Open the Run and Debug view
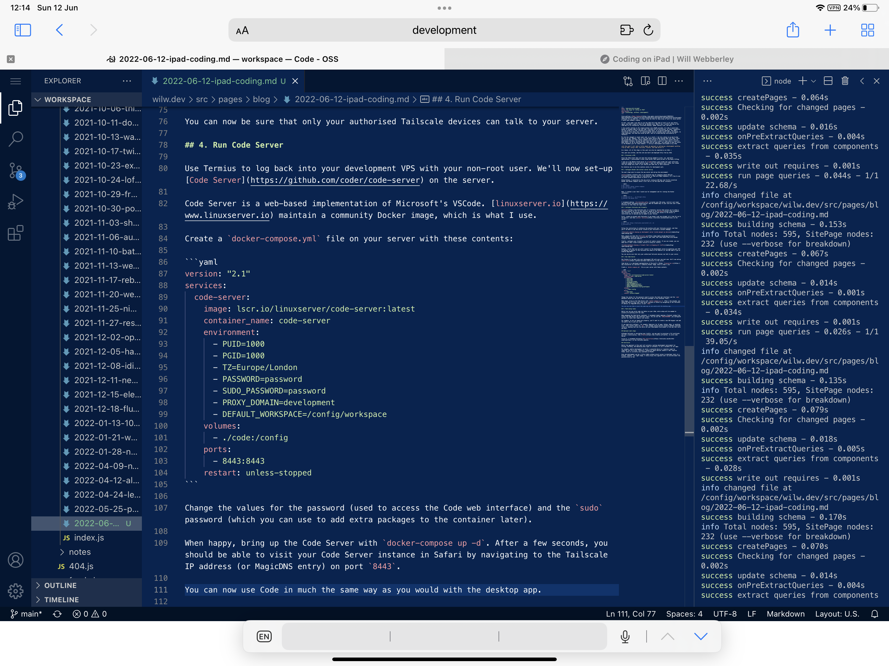 tap(16, 202)
